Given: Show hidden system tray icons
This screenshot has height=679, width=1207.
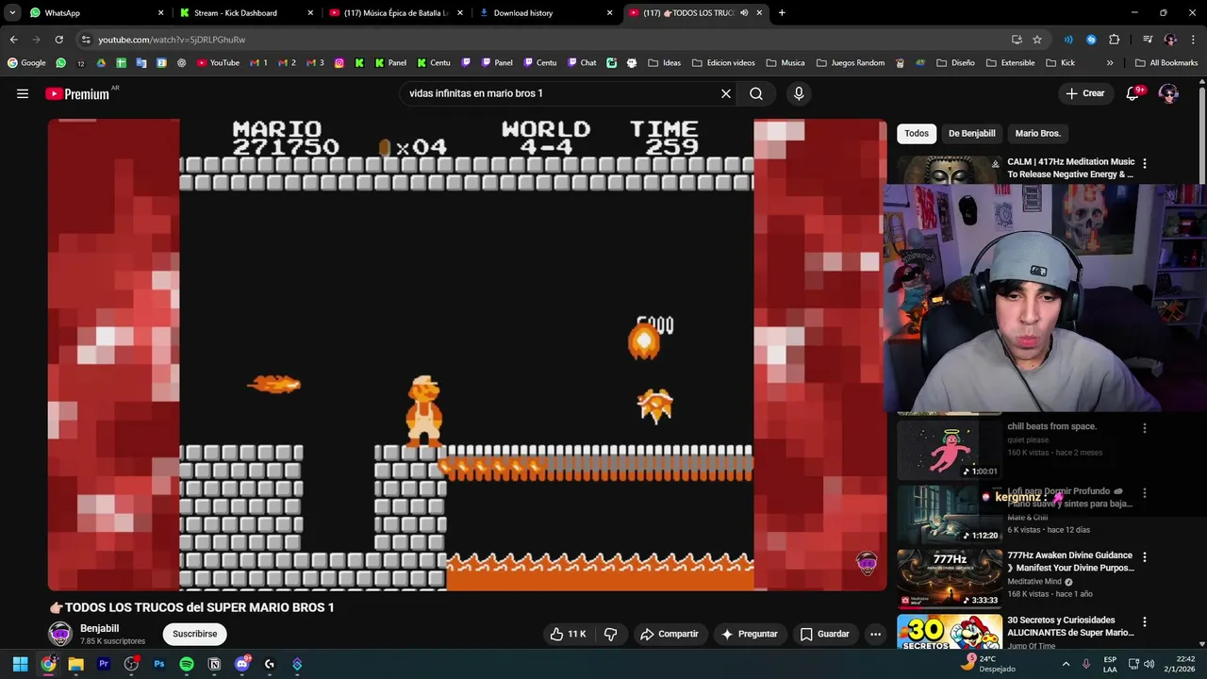Looking at the screenshot, I should click(1066, 664).
